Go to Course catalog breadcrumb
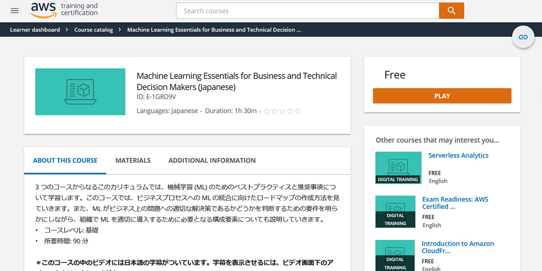542x271 pixels. [93, 30]
